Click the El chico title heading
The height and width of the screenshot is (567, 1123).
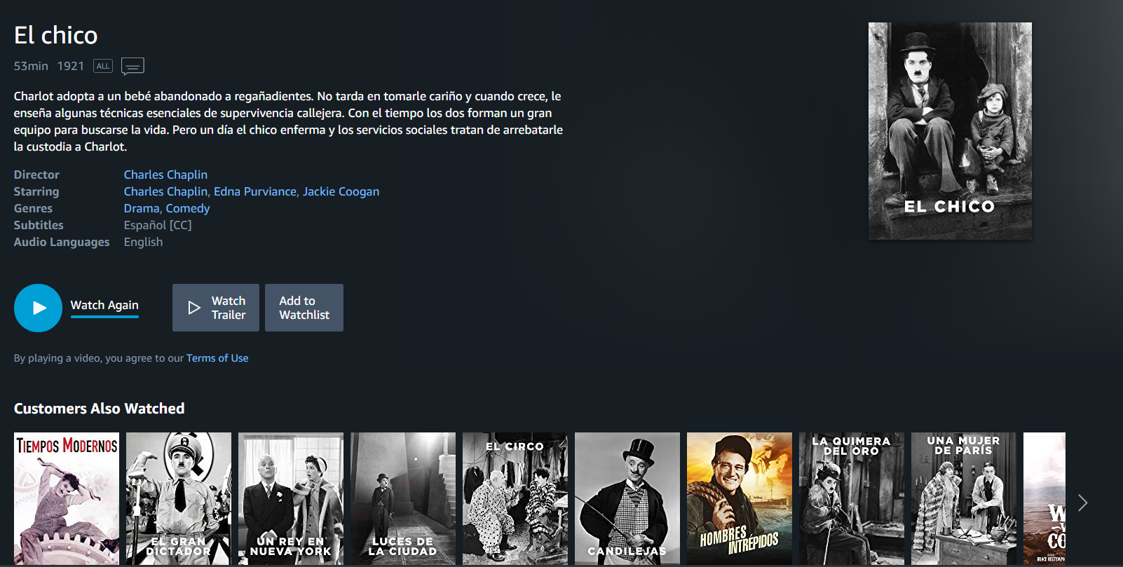tap(56, 35)
